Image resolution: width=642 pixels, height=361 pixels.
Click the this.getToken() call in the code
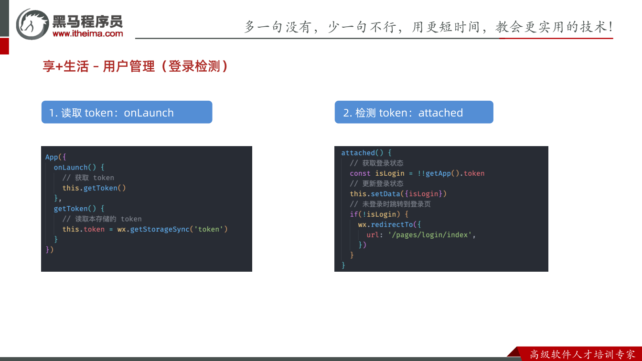[x=94, y=188]
